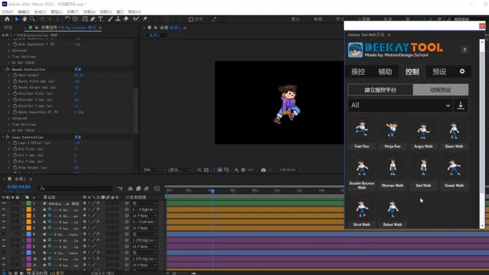Click the 建立操控平台 button

click(x=380, y=90)
